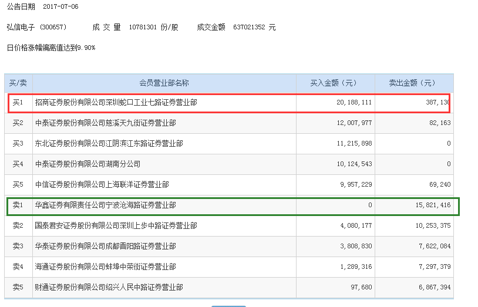
Task: Select 华鑫证券宁波沧海路证券营业部 row name
Action: tap(106, 205)
